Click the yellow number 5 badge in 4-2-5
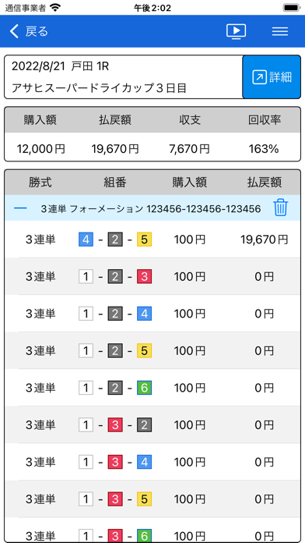 [145, 240]
